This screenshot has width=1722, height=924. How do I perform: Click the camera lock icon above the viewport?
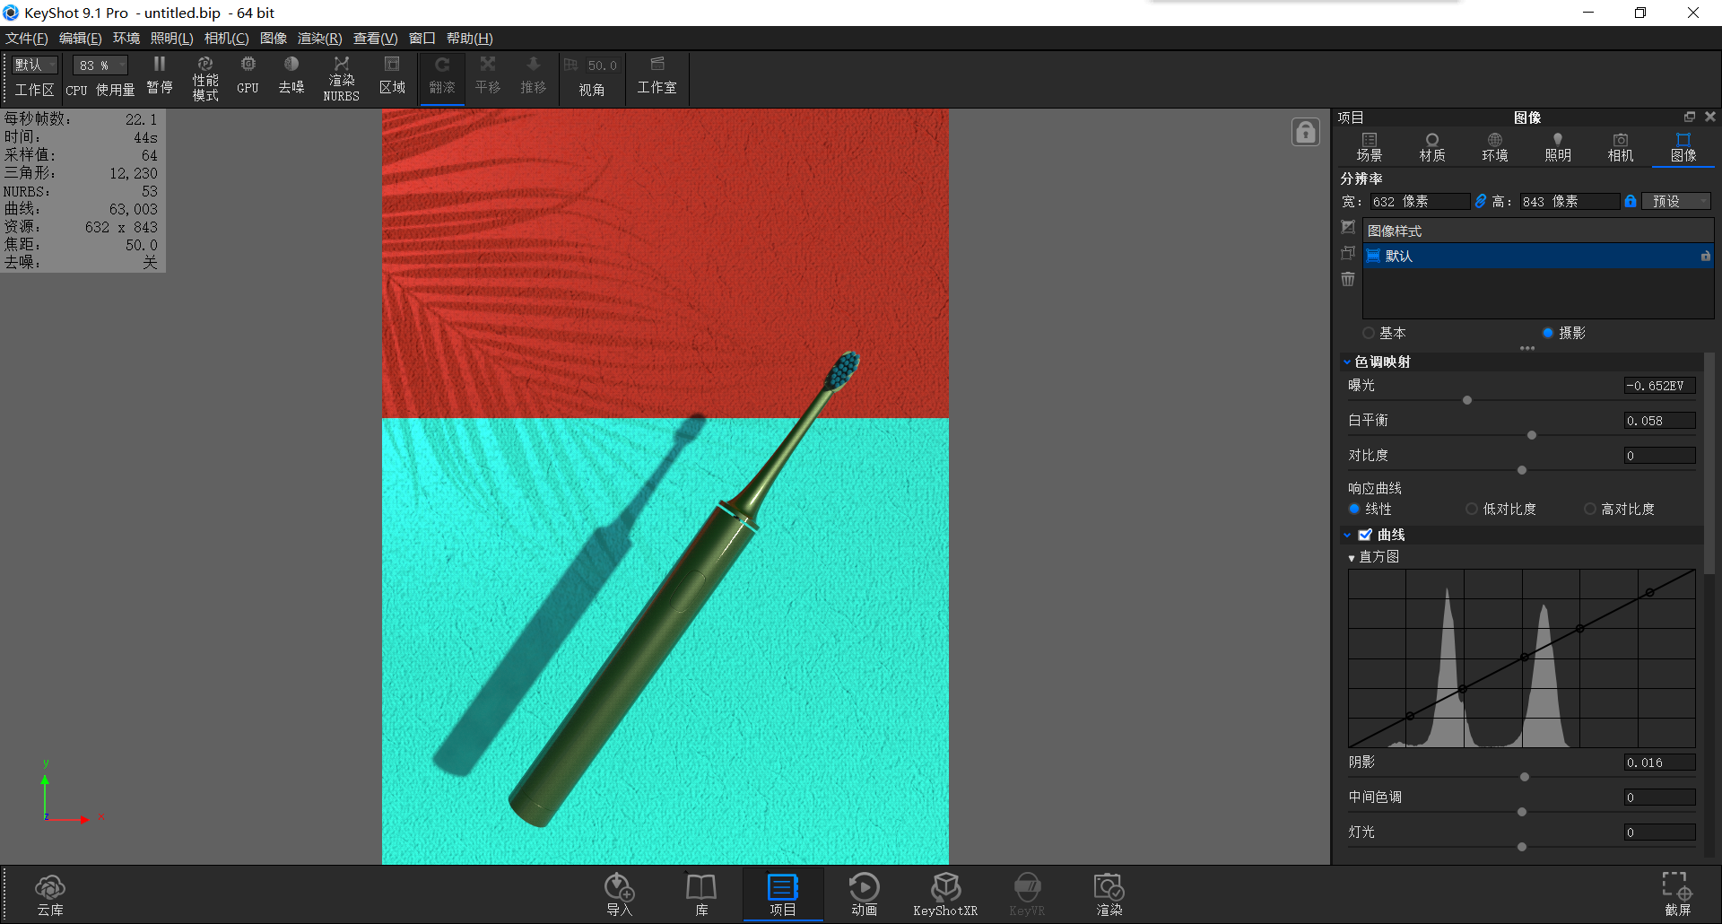[1305, 131]
